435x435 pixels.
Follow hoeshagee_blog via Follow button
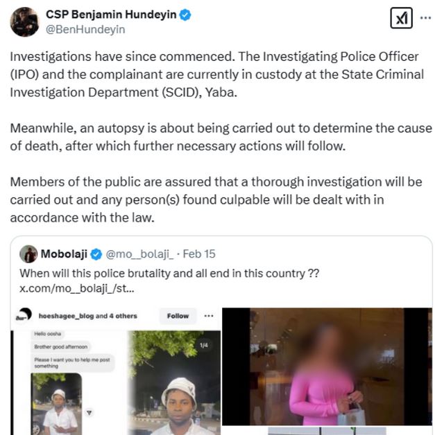pos(178,316)
